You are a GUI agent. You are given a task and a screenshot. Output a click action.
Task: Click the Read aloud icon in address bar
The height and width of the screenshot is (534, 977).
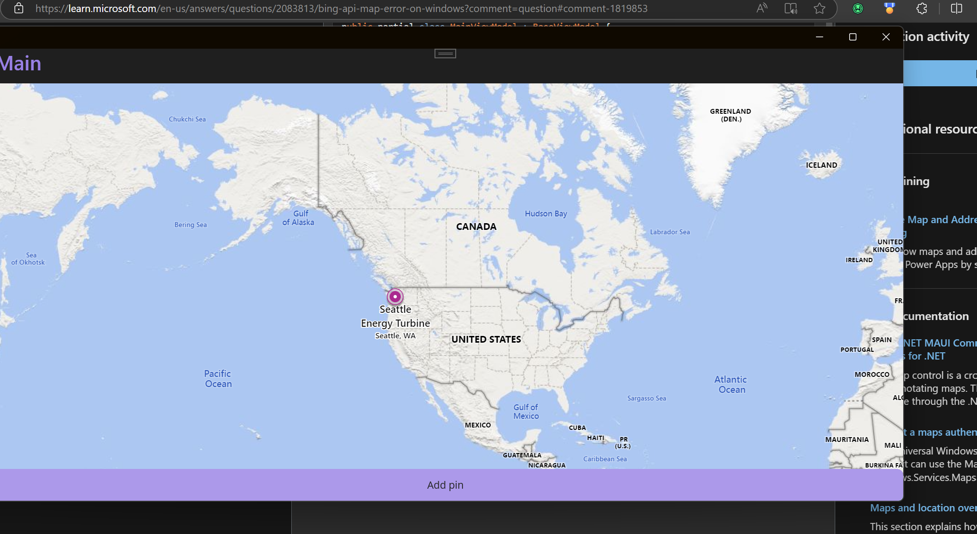pos(761,8)
